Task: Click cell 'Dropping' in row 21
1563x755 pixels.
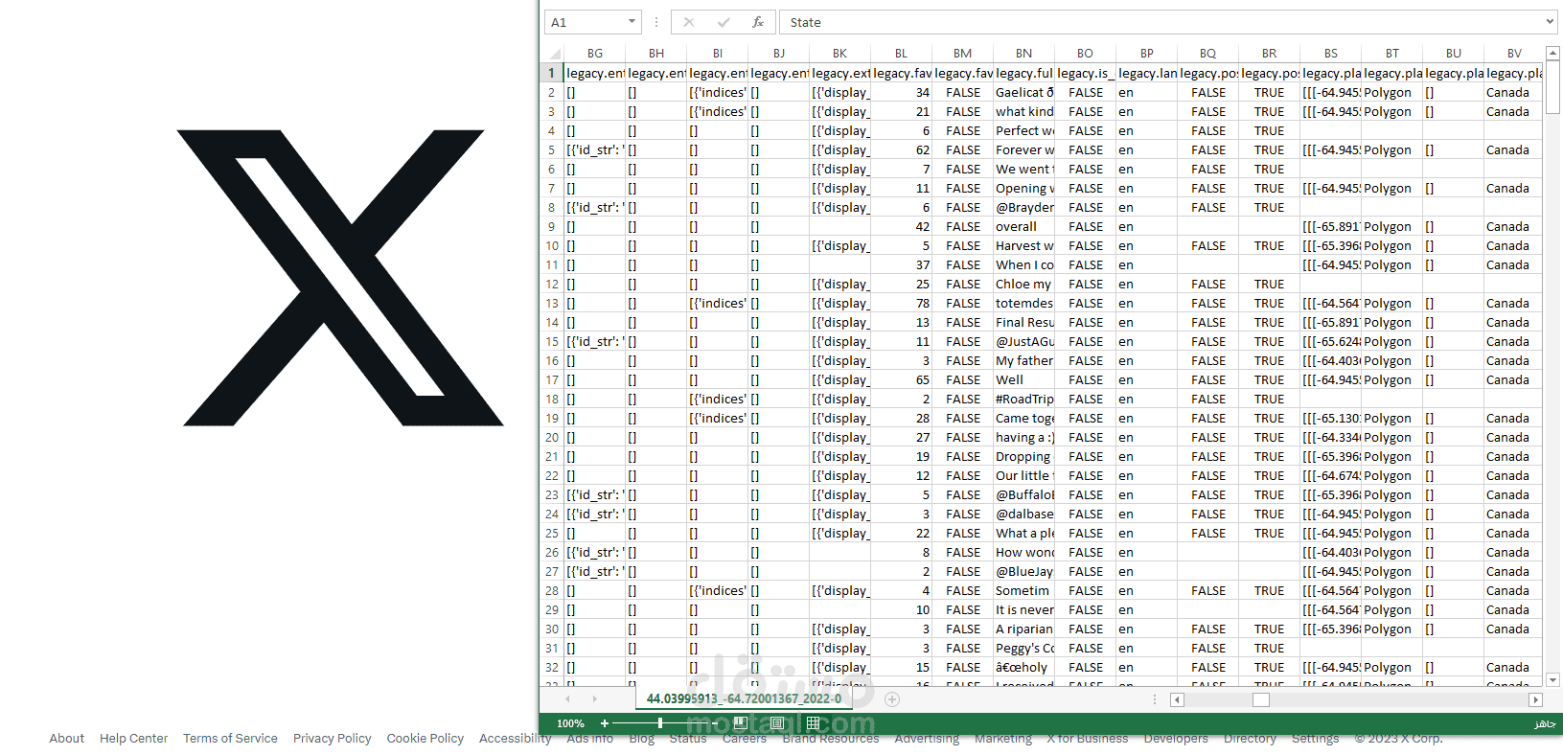Action: 1023,456
